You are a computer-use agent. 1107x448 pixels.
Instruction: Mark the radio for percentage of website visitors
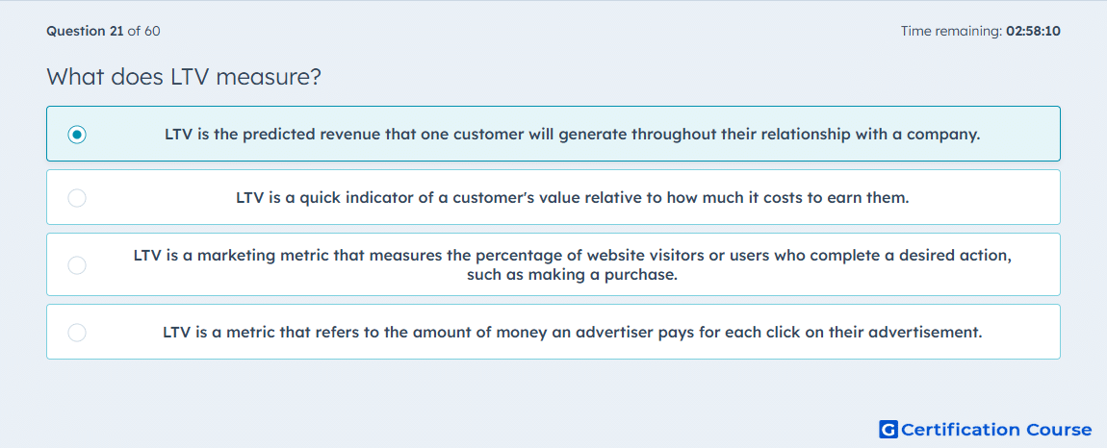(77, 265)
